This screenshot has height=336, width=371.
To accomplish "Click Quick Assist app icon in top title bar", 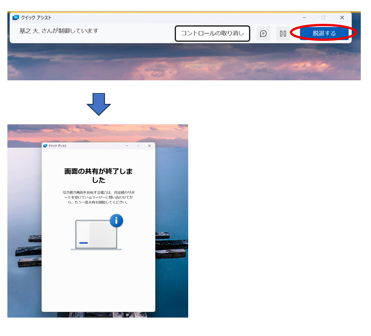I will 16,18.
